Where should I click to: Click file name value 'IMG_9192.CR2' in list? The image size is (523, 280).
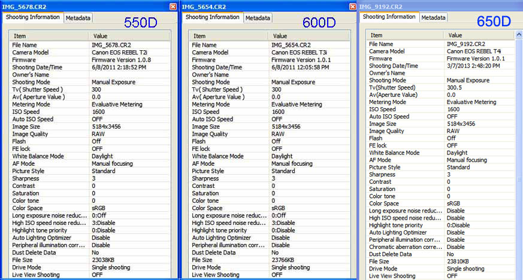coord(466,44)
